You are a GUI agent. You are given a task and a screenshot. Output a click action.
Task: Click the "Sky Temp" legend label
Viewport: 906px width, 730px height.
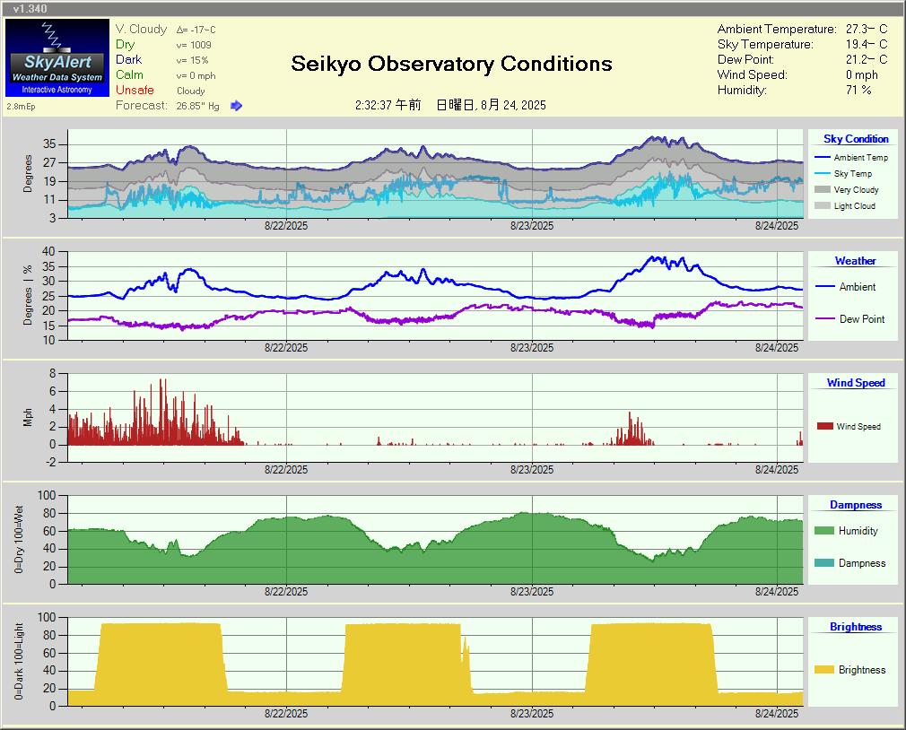pyautogui.click(x=853, y=173)
